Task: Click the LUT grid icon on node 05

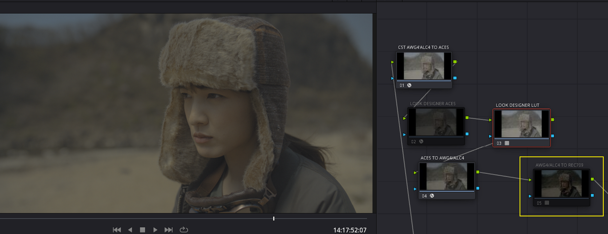Action: coord(547,203)
